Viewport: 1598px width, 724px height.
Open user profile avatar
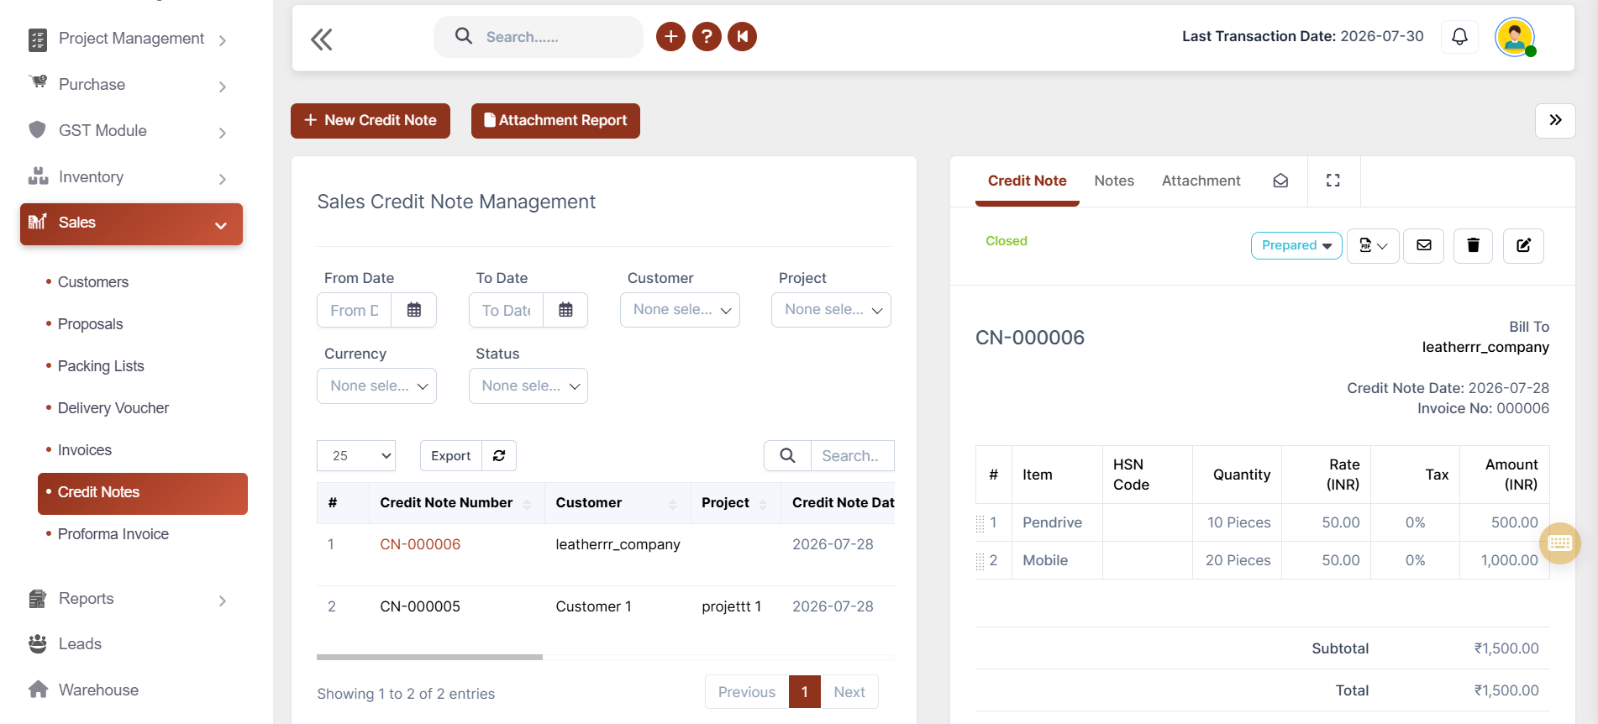[x=1515, y=37]
